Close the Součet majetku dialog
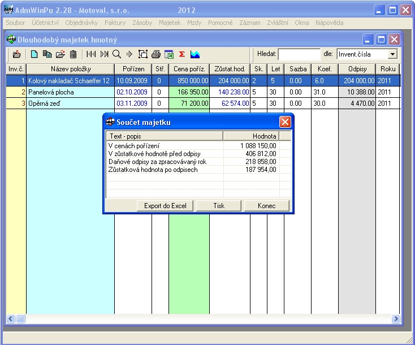This screenshot has width=415, height=345. pyautogui.click(x=285, y=122)
